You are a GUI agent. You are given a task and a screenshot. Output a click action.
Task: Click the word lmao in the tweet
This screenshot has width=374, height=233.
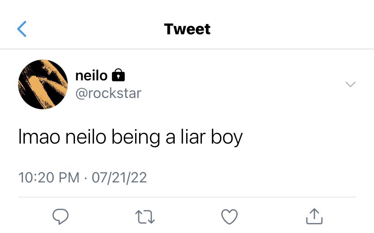(39, 137)
